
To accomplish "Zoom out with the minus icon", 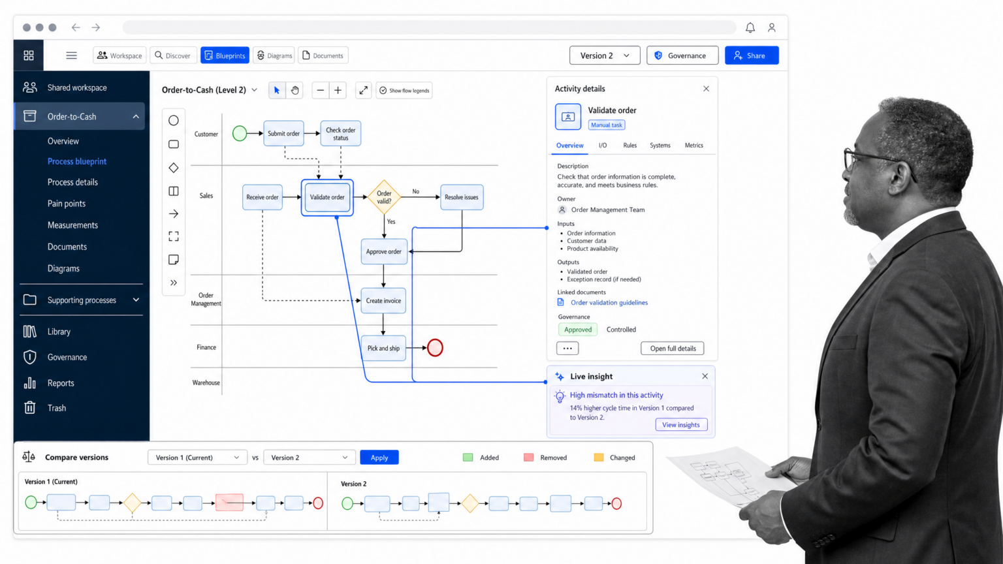I will coord(320,91).
